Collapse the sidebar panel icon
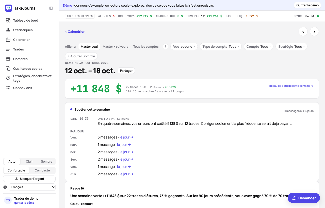325x208 pixels. [51, 8]
